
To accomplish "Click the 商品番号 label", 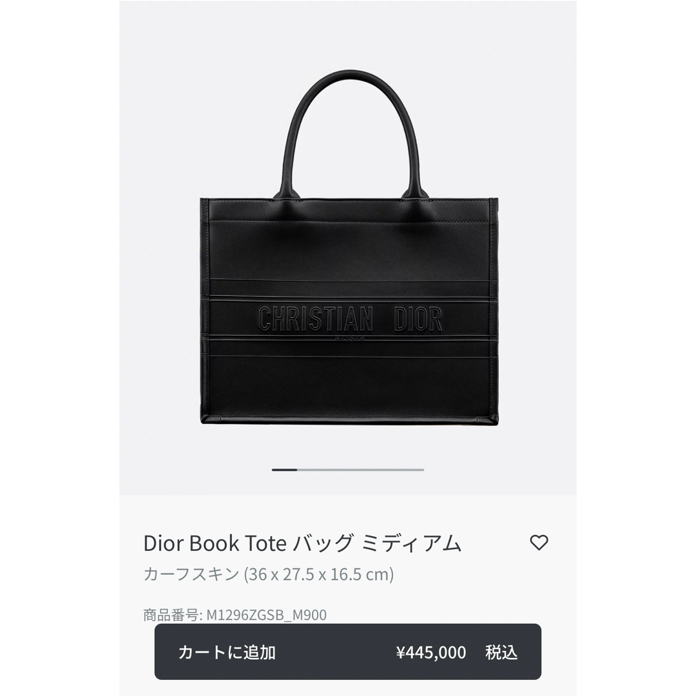I will pos(170,615).
